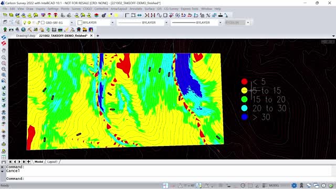Click the green checkmark status bar icon
The image size is (336, 189).
click(331, 185)
